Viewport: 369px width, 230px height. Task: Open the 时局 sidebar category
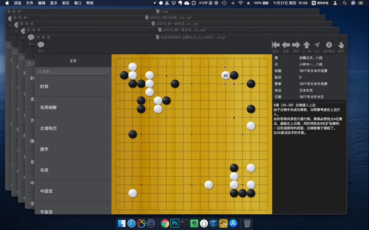pos(73,86)
